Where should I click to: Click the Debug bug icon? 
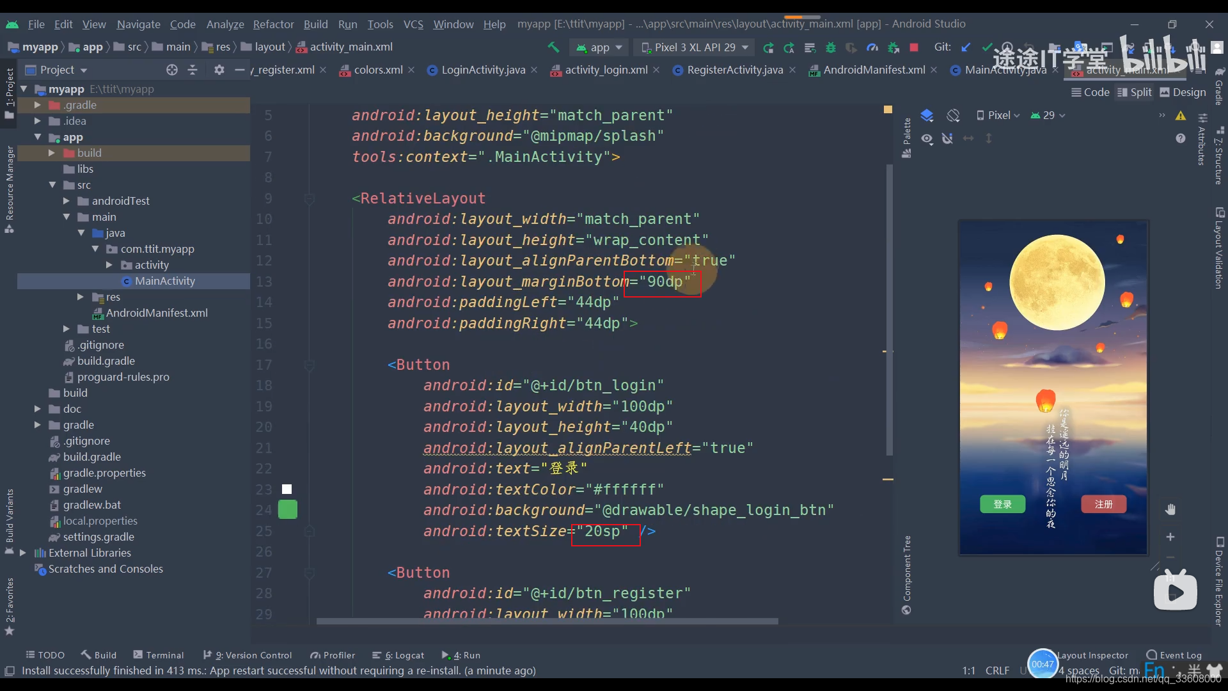pos(831,47)
